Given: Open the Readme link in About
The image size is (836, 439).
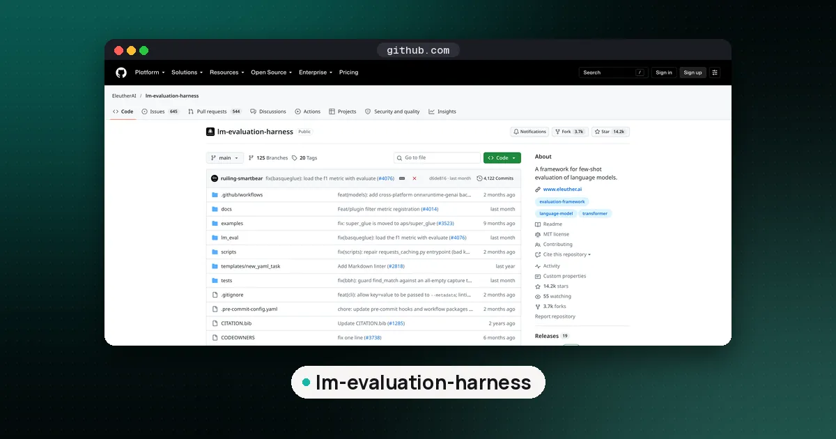Looking at the screenshot, I should click(548, 224).
